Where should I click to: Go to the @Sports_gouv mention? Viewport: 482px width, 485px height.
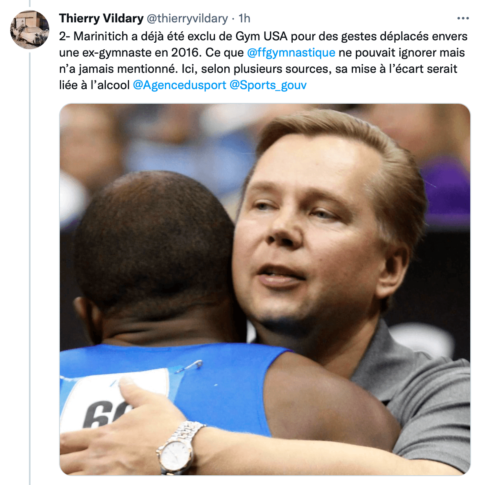pyautogui.click(x=268, y=85)
